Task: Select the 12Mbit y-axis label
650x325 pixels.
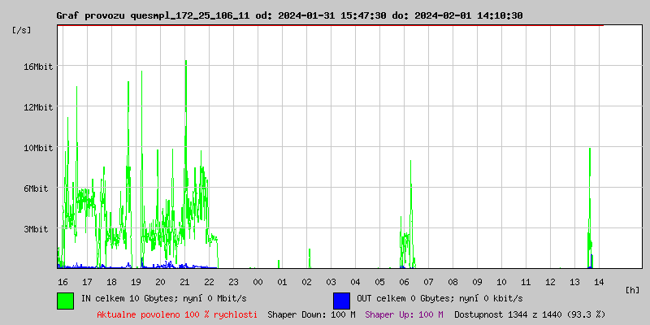Action: click(x=37, y=107)
